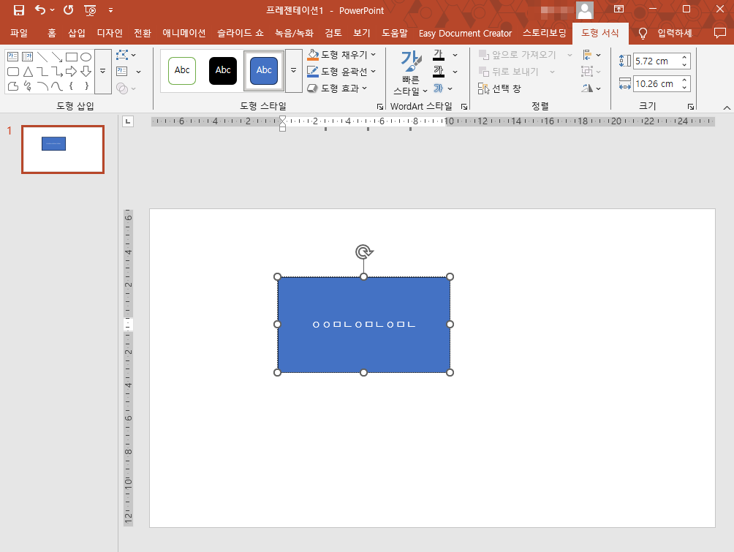Pick the straight line shape
Screen dimensions: 734x552
tap(42, 56)
